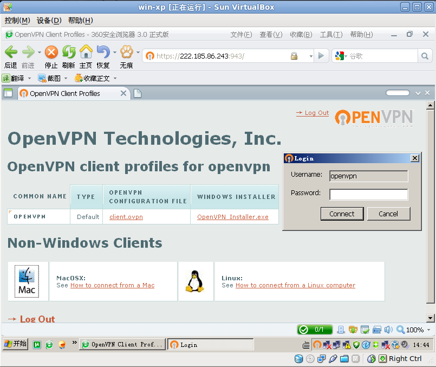Click the green 0/1 security status indicator

[x=315, y=330]
